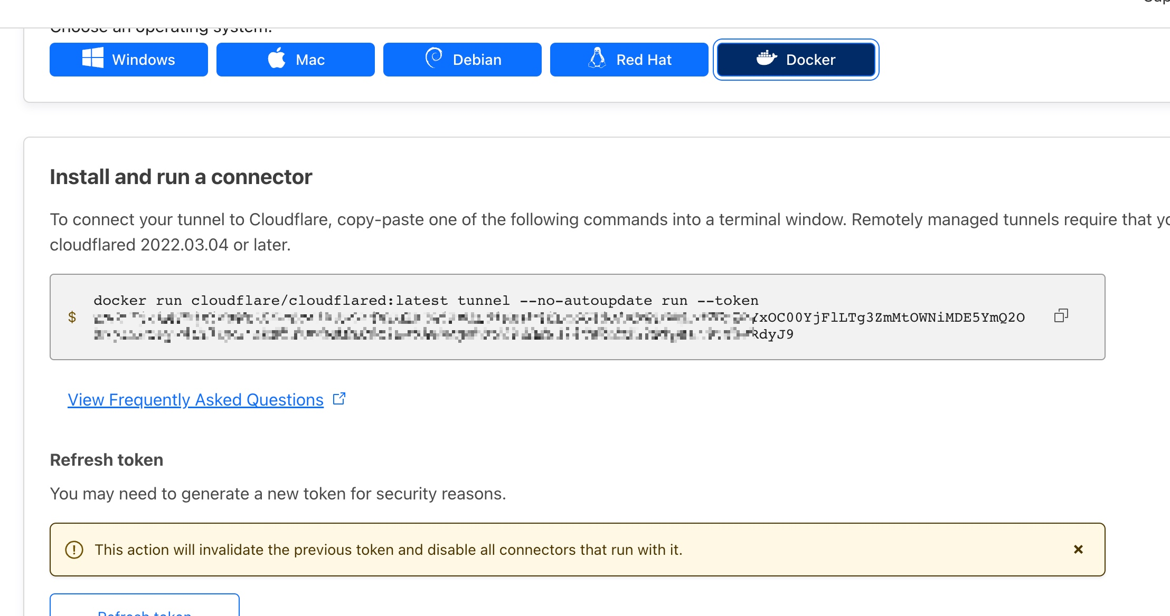The image size is (1170, 616).
Task: Click the paragraph about connecting your tunnel
Action: (x=607, y=219)
